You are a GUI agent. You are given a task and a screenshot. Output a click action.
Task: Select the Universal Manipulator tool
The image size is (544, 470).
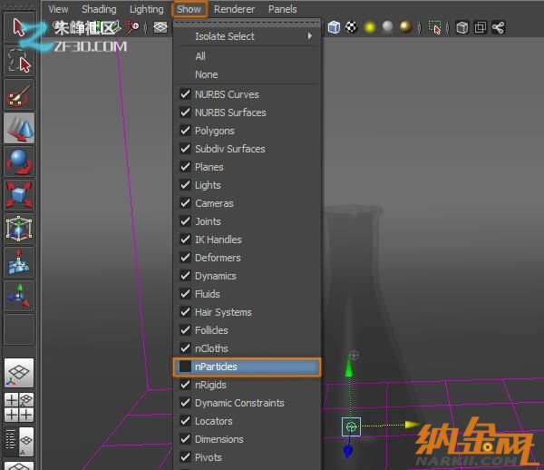[x=19, y=229]
